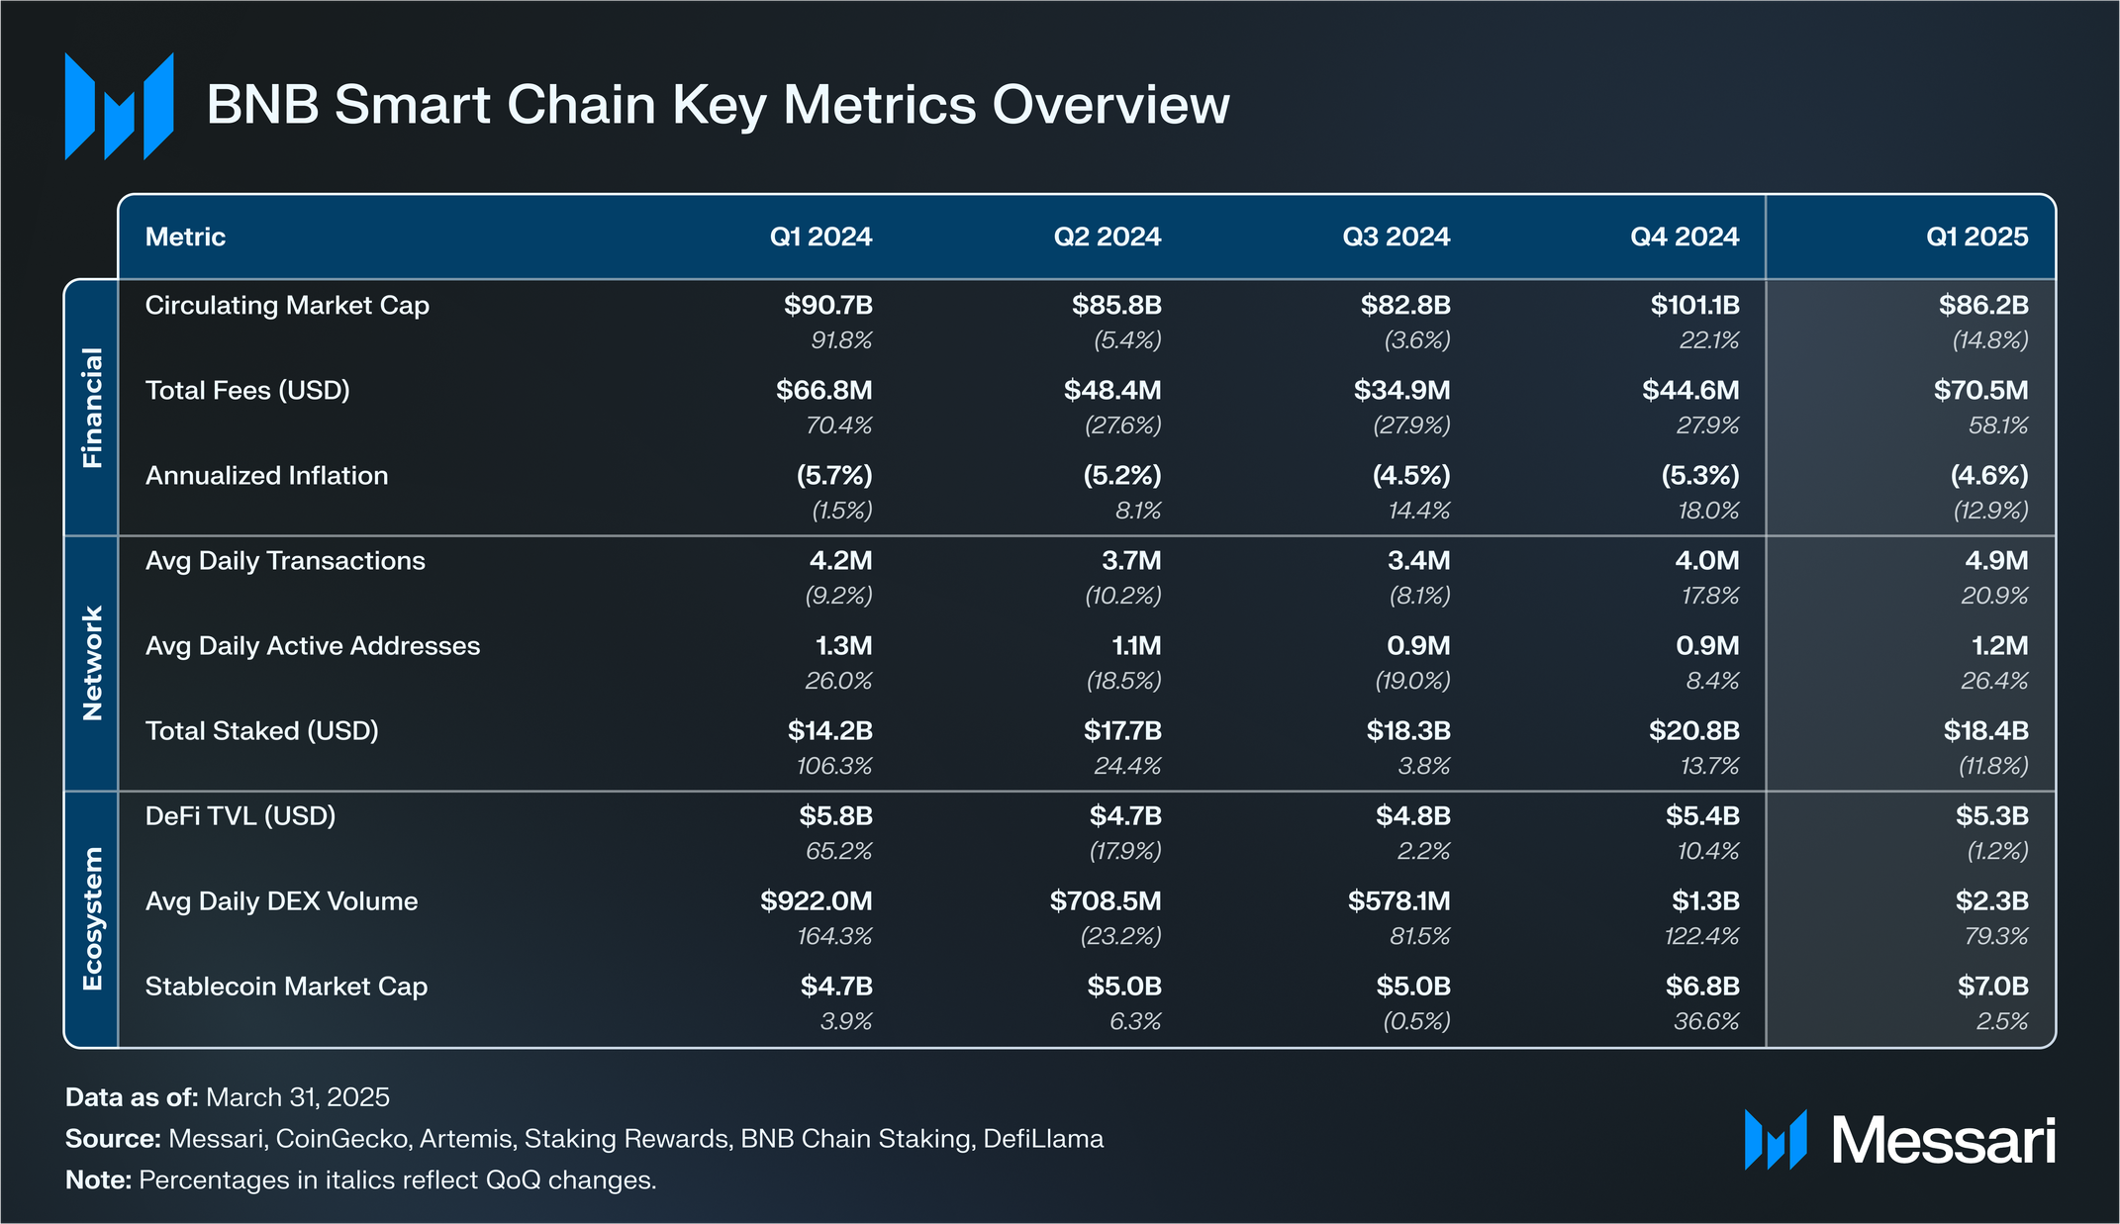2120x1224 pixels.
Task: Click the Q4 2024 market cap $101.1B
Action: [1694, 305]
